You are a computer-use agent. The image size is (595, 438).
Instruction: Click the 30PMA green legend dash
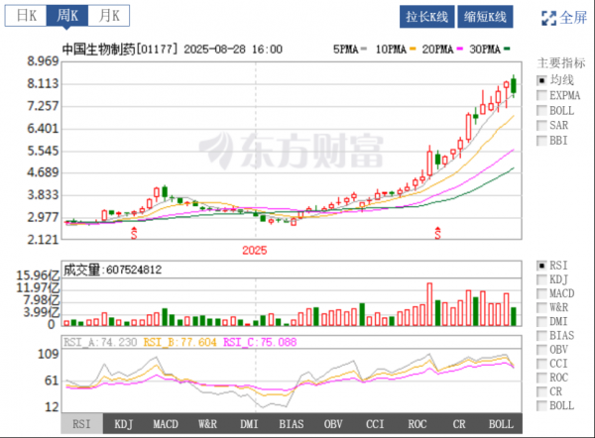click(507, 49)
